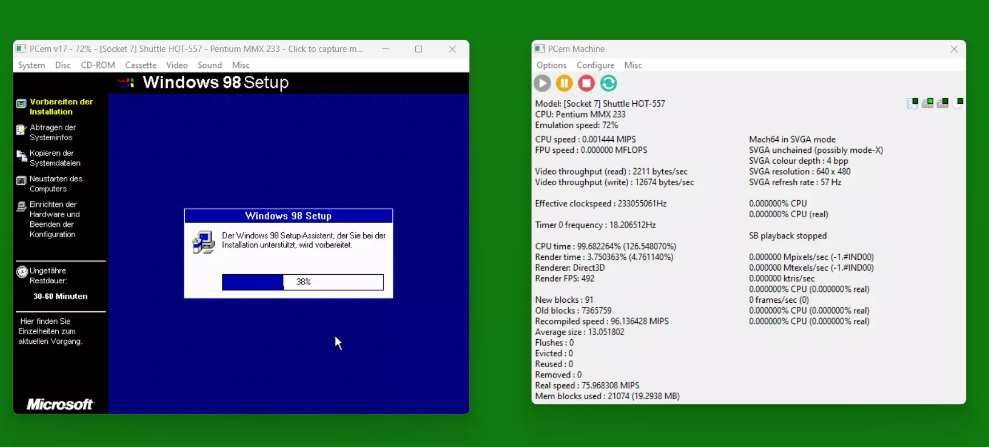
Task: Stop the emulation with the red stop button
Action: click(x=586, y=83)
